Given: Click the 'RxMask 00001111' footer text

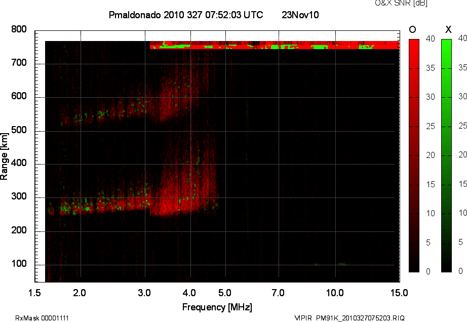Looking at the screenshot, I should coord(42,318).
